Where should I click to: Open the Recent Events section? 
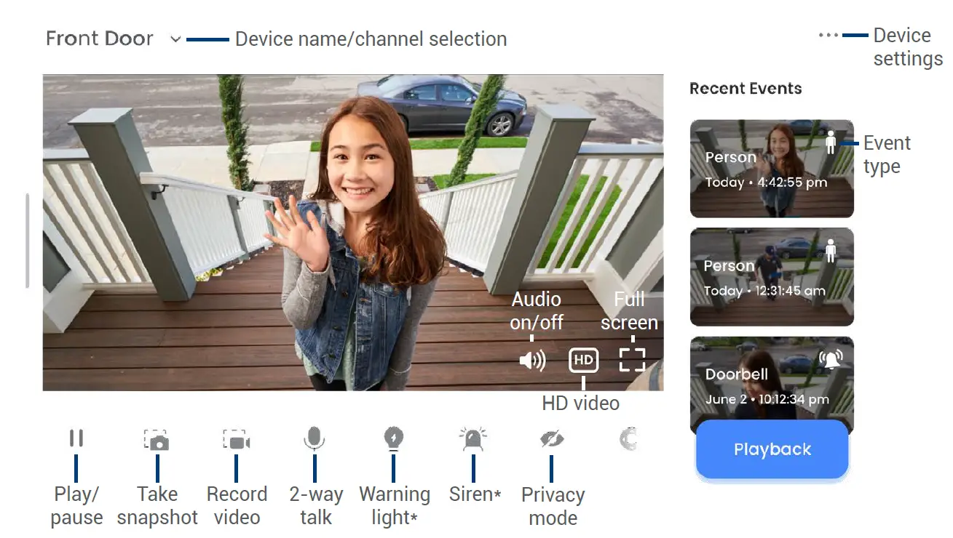tap(745, 88)
